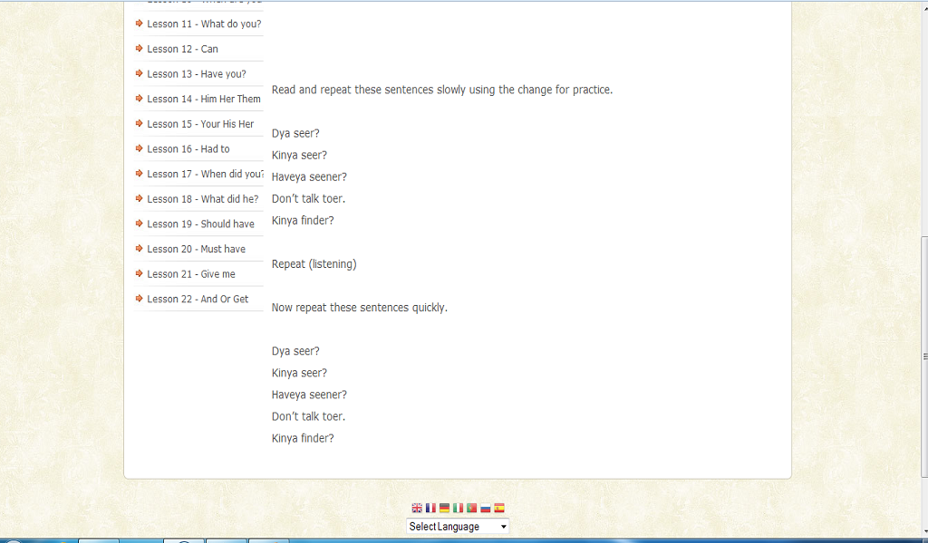
Task: Go to Lesson 13 - Have you?
Action: coord(197,74)
